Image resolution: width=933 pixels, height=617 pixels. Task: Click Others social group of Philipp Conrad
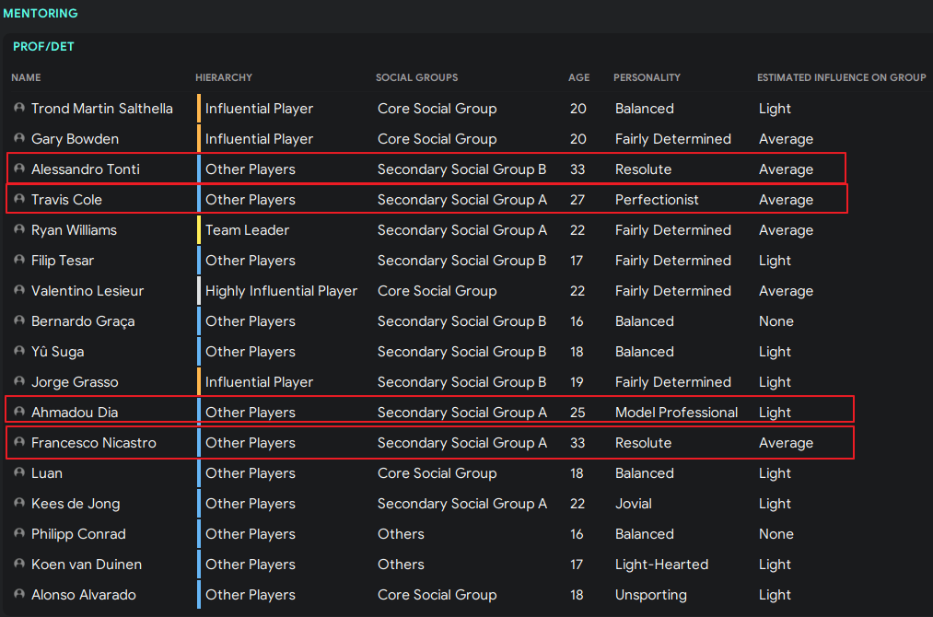pyautogui.click(x=401, y=533)
